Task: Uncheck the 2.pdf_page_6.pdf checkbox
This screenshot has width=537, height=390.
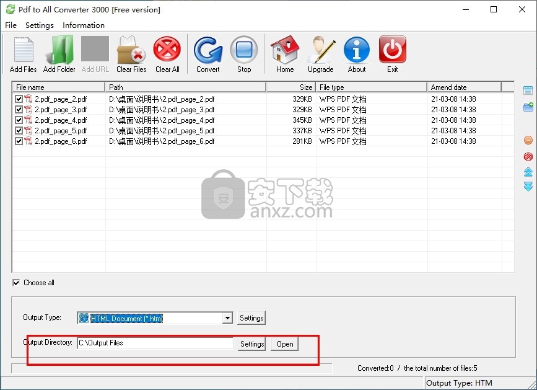Action: (19, 141)
